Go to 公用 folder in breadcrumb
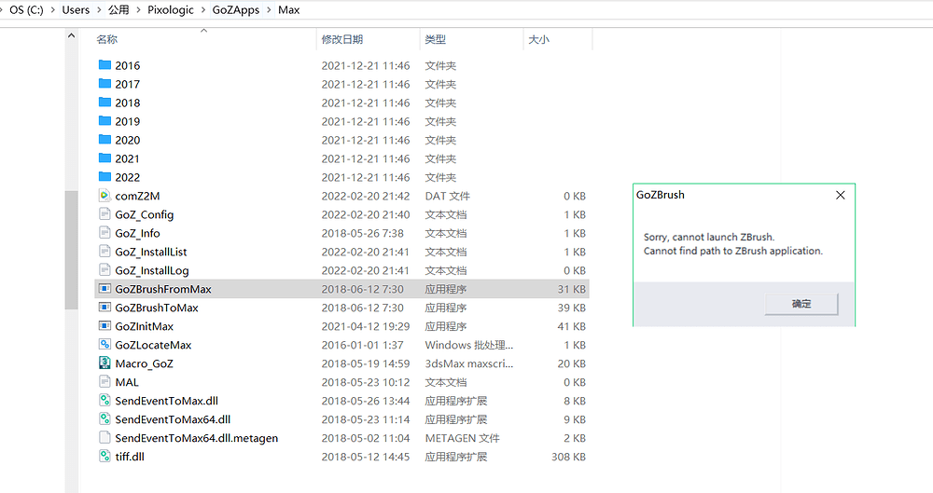933x493 pixels. [x=118, y=10]
